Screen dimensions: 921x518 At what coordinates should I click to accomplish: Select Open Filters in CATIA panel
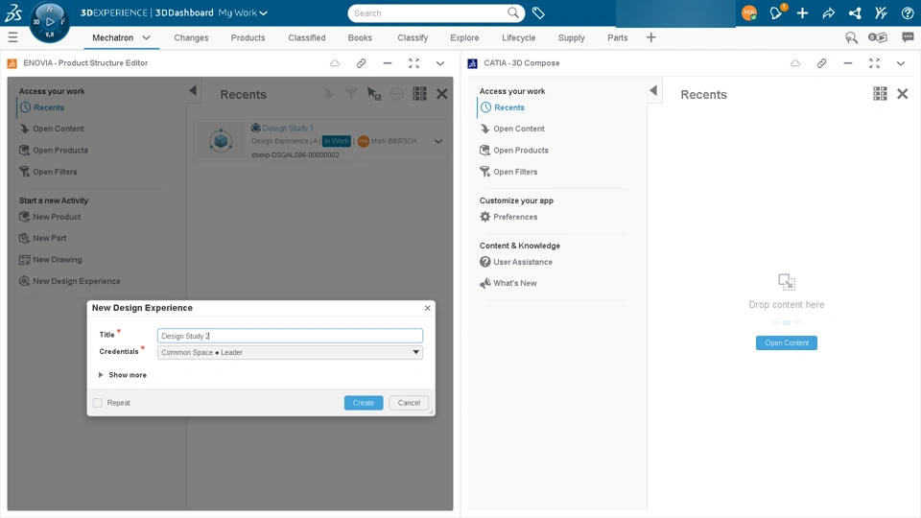[x=508, y=172]
